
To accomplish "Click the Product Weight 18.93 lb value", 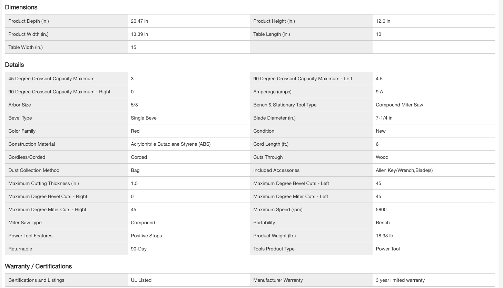I will pyautogui.click(x=384, y=236).
